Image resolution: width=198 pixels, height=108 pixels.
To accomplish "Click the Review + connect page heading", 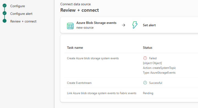I will click(x=79, y=10).
